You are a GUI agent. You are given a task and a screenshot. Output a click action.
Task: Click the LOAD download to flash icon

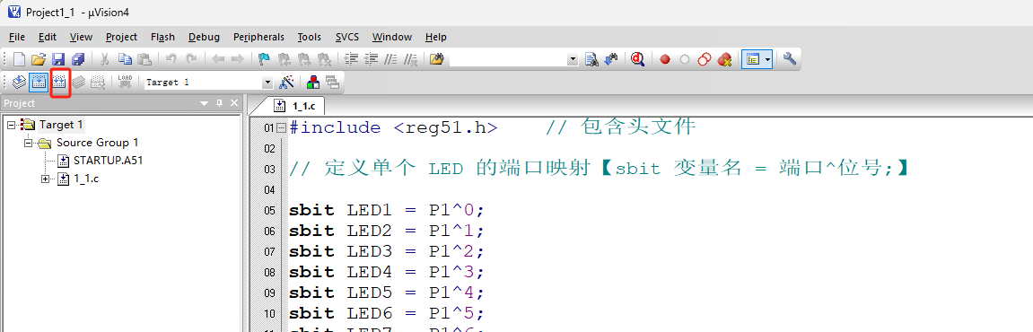125,82
